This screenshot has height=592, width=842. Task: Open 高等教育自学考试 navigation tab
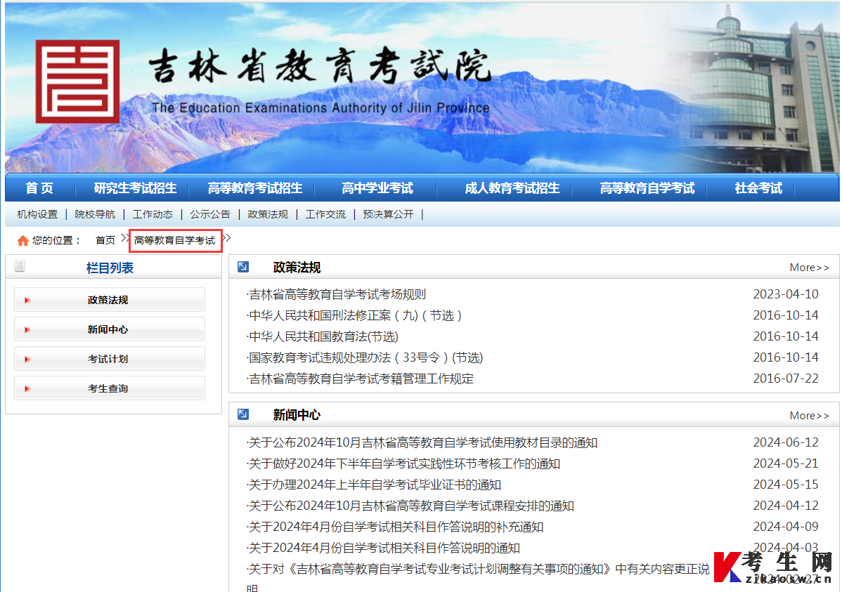[x=647, y=188]
